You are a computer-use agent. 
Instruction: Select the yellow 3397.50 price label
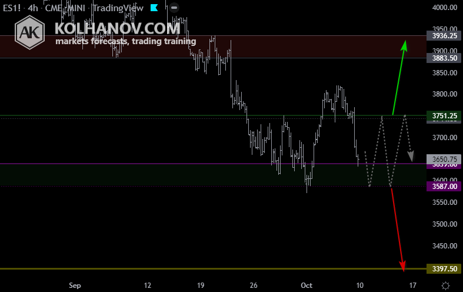tap(444, 268)
